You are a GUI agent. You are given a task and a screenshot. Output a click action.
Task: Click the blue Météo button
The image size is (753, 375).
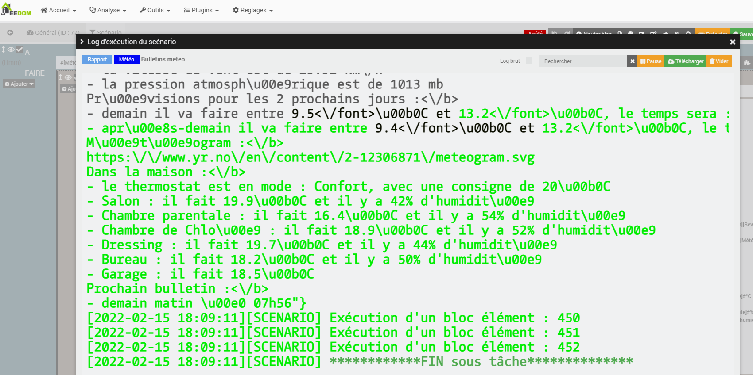(x=126, y=60)
